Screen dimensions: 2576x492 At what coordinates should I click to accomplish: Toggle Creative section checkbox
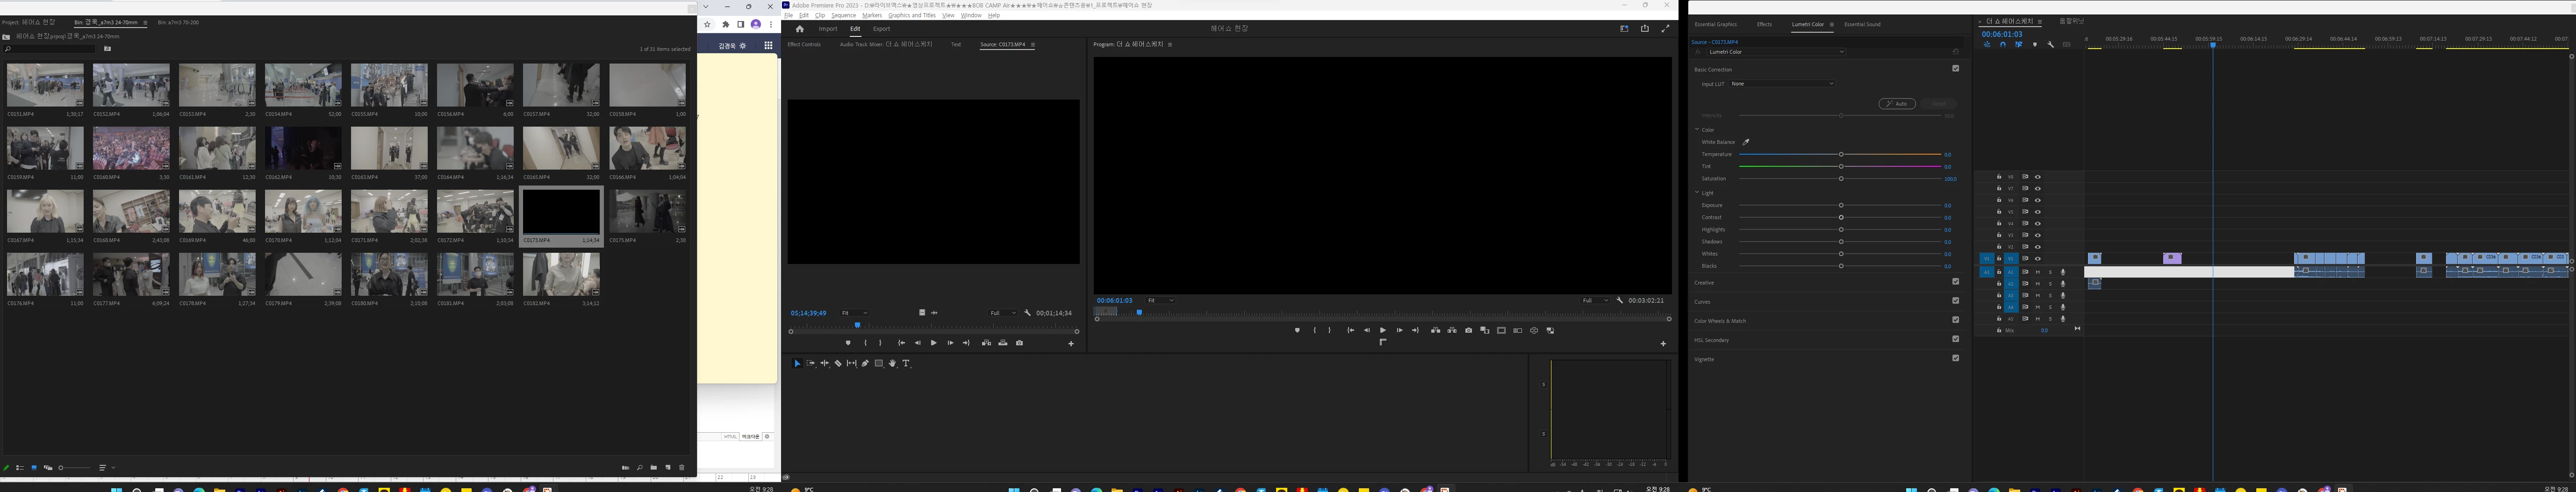(x=1956, y=282)
